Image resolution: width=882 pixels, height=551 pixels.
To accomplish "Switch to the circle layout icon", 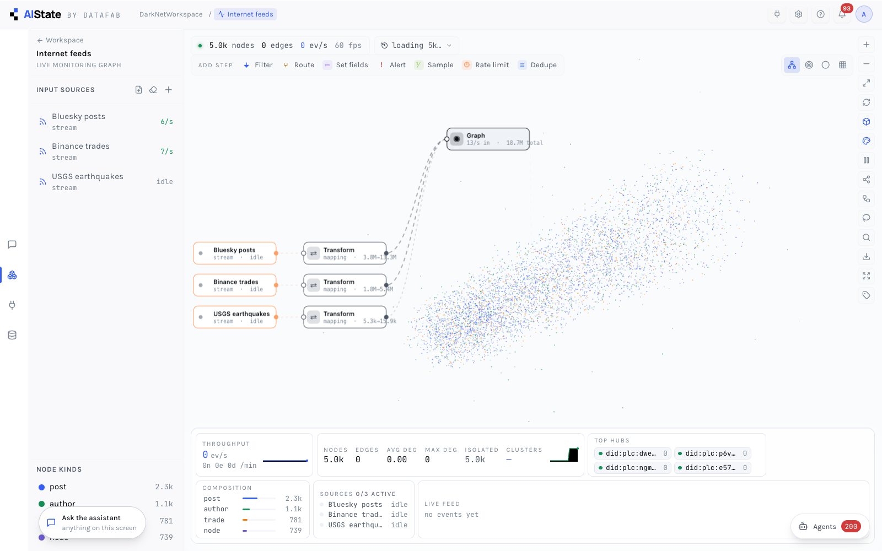I will click(825, 65).
